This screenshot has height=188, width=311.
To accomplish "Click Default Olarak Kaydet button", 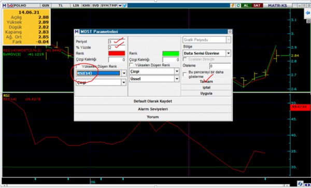I will tap(153, 101).
